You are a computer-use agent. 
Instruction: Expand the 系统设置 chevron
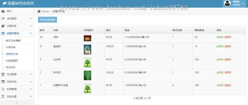(31, 97)
